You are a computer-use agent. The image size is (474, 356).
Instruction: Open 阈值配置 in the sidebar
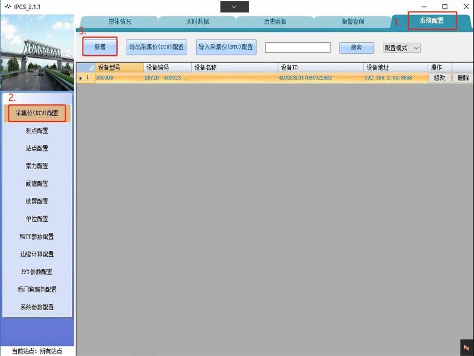tap(37, 184)
